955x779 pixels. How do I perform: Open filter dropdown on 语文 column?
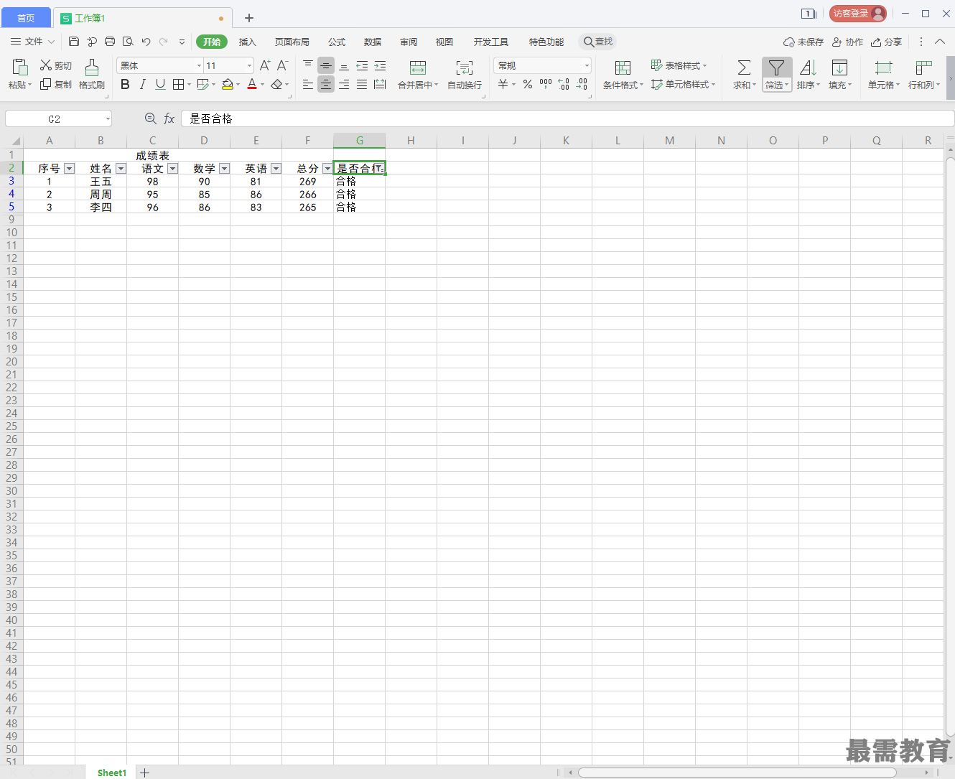pyautogui.click(x=173, y=169)
